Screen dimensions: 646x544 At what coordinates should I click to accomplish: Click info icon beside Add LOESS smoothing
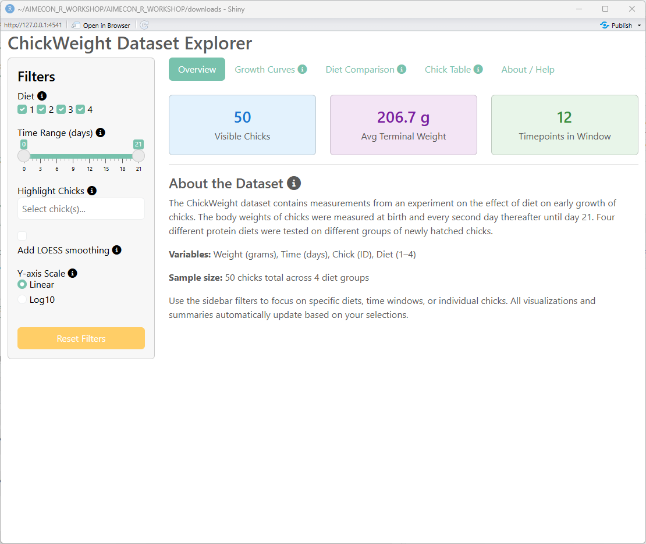click(x=117, y=250)
